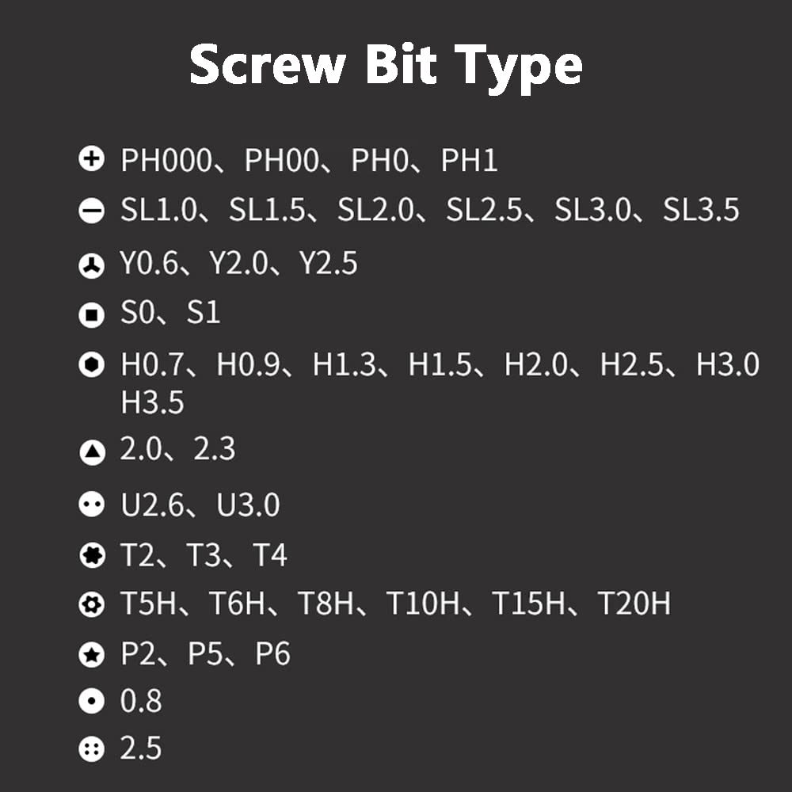Click the Screw Bit Type heading
Viewport: 792px width, 792px height.
(x=386, y=67)
